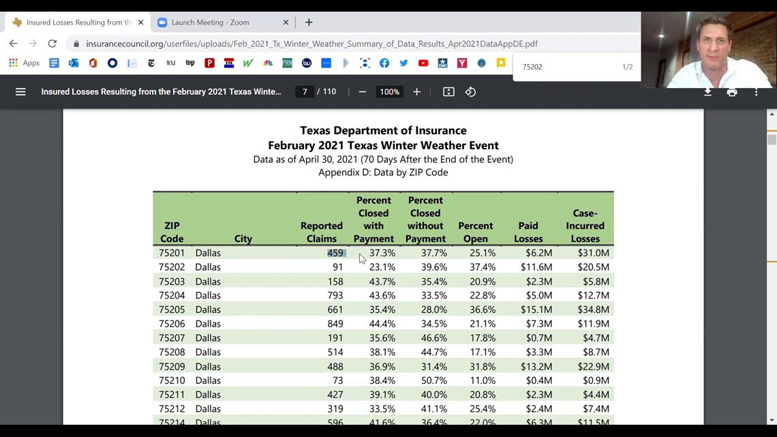Open a new browser tab
Image resolution: width=777 pixels, height=437 pixels.
[309, 22]
